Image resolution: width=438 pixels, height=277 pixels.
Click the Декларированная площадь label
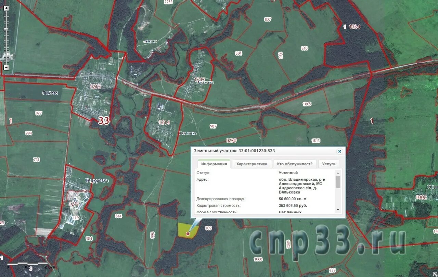(221, 199)
